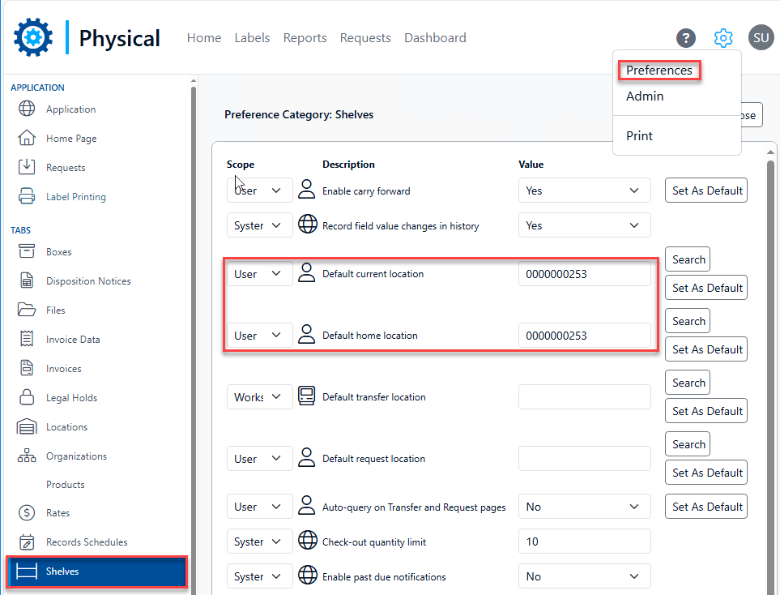Select Admin in the settings menu
The height and width of the screenshot is (595, 780).
click(x=645, y=96)
